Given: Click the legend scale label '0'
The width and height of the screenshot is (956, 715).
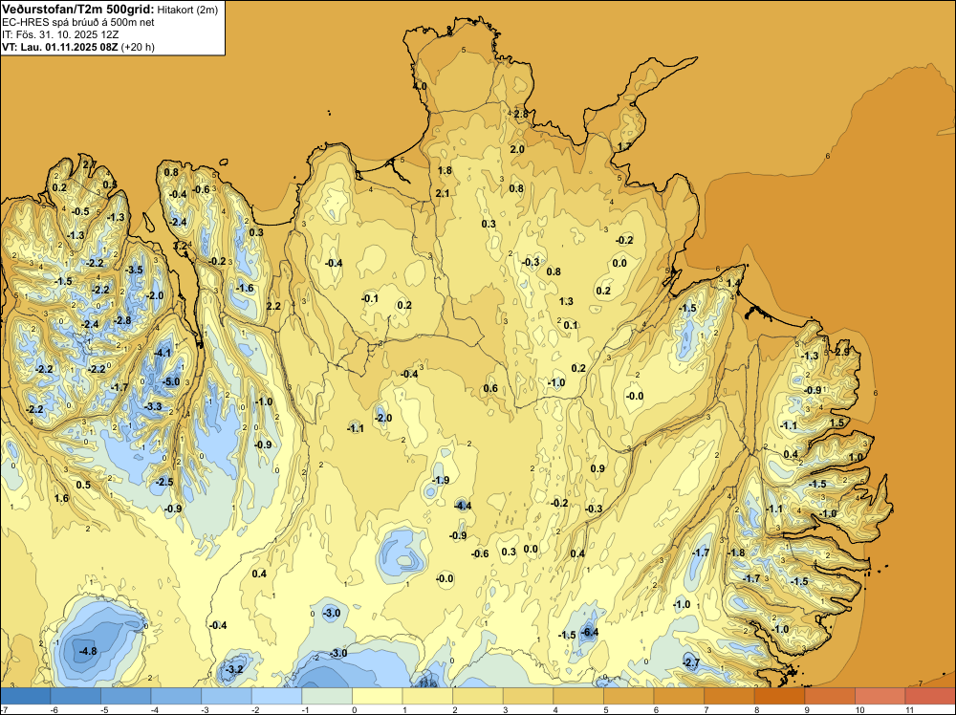Looking at the screenshot, I should click(353, 709).
